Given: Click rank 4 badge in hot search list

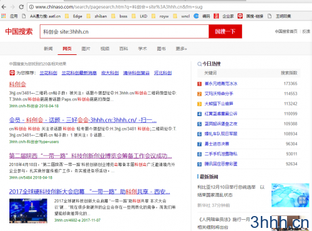Looking at the screenshot, I should [x=199, y=114].
